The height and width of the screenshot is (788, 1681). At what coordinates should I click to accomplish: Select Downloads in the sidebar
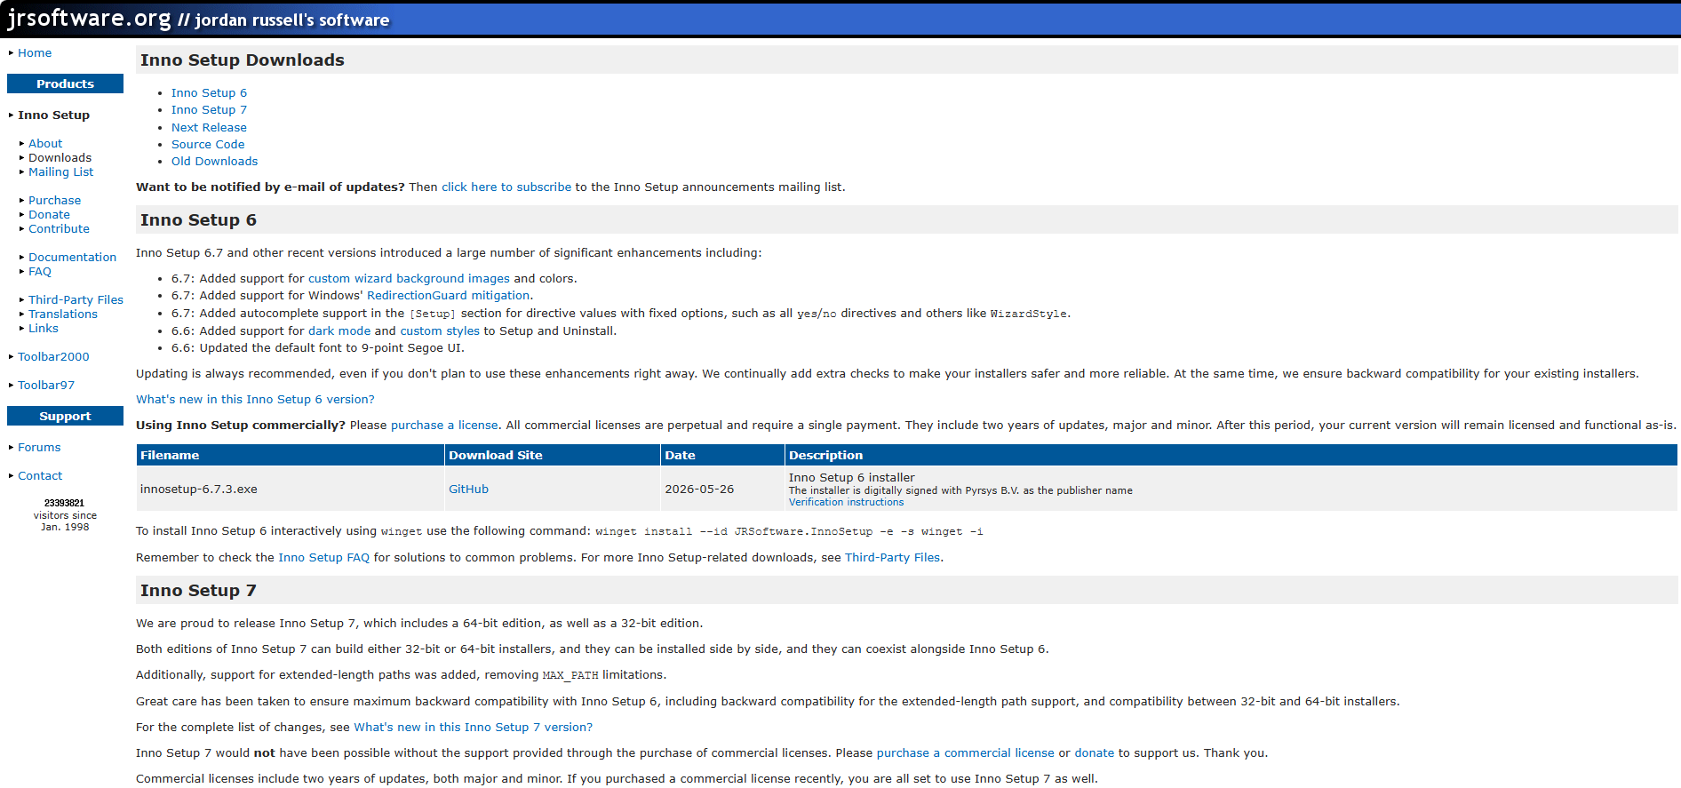[60, 158]
